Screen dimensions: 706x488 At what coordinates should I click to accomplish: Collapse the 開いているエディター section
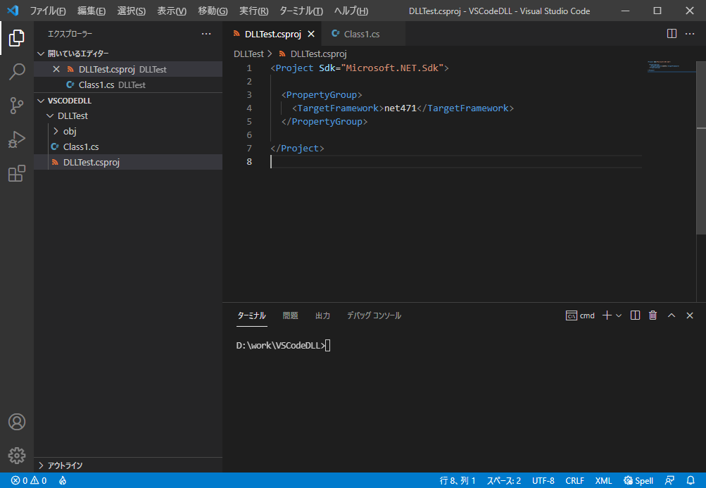pos(128,54)
